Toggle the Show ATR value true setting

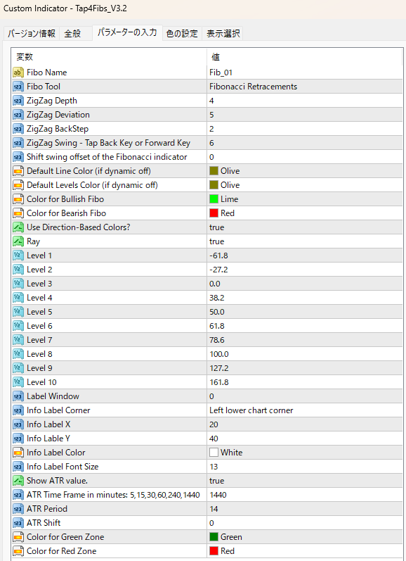pyautogui.click(x=305, y=481)
